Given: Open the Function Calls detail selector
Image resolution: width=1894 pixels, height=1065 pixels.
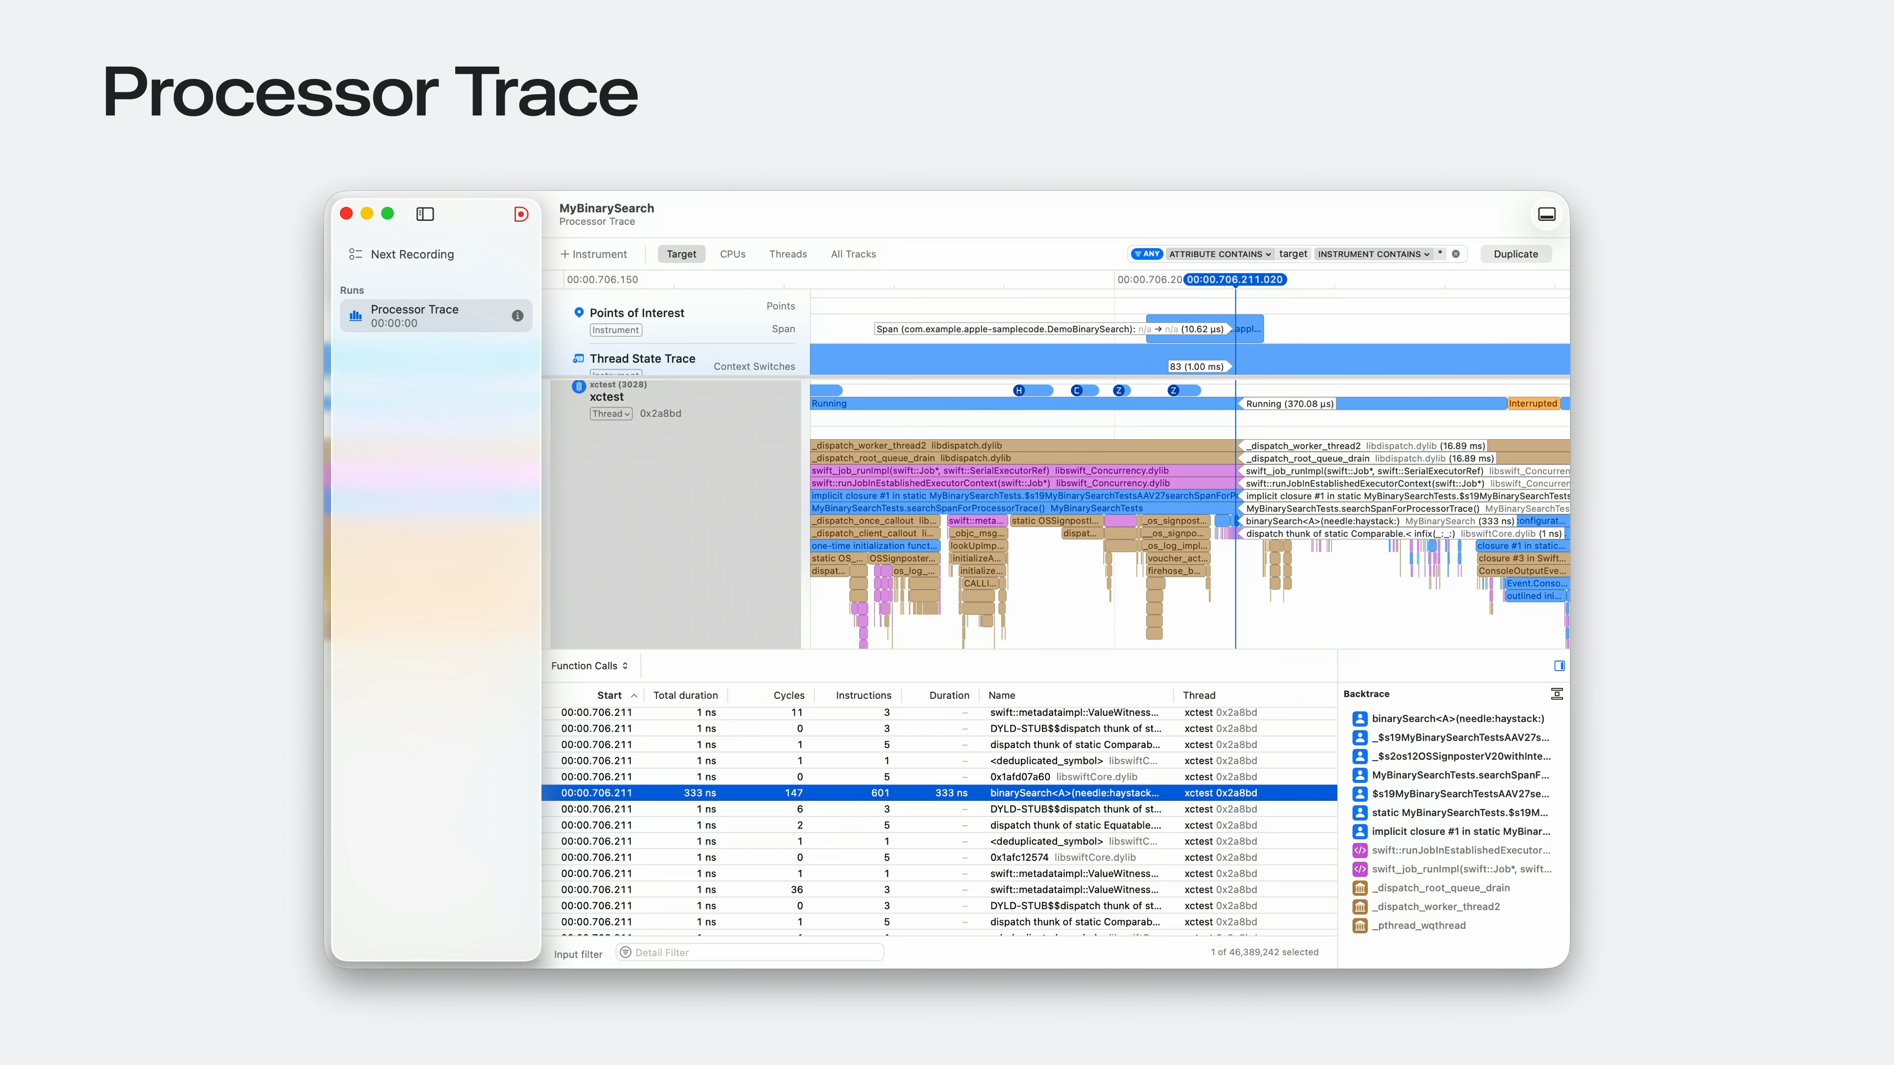Looking at the screenshot, I should coord(590,666).
